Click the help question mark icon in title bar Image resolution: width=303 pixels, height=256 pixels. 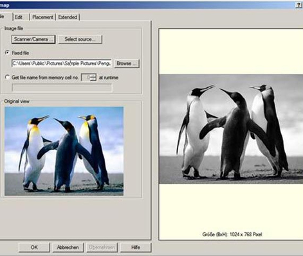pyautogui.click(x=298, y=5)
